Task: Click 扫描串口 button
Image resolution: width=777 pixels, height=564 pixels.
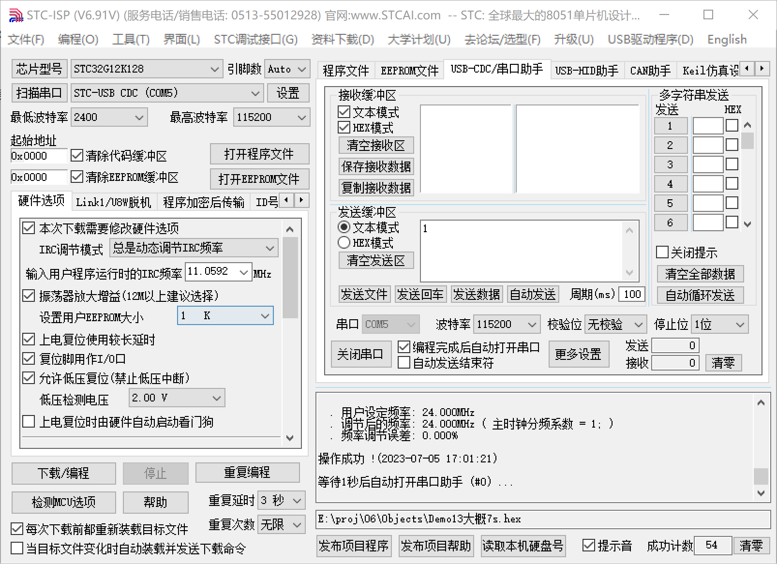Action: click(x=39, y=93)
